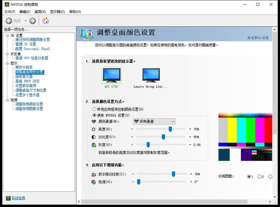Open the Edit (E) menu
280x207 pixels.
[25, 12]
